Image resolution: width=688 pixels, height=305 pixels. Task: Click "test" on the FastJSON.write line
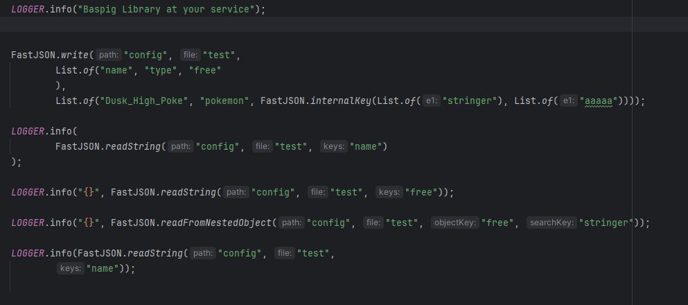tap(220, 55)
